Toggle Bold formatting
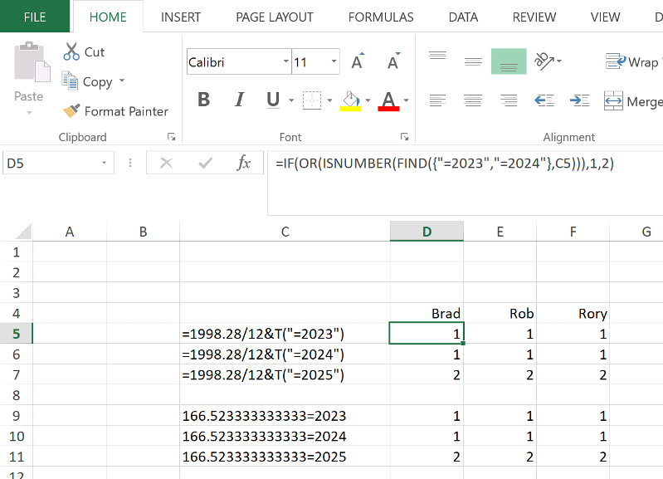 click(204, 100)
